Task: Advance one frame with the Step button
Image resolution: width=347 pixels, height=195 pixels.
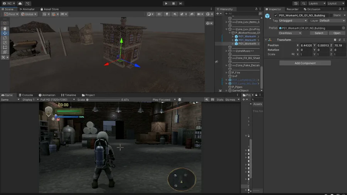Action: [x=181, y=3]
